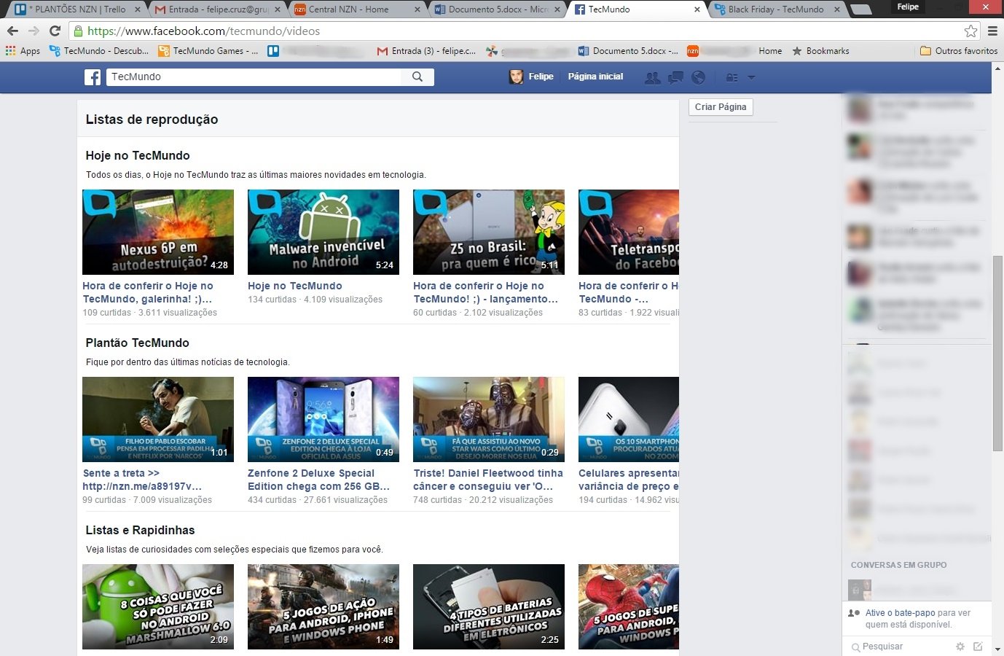The height and width of the screenshot is (656, 1004).
Task: Open Documento 5.docx bookmark
Action: click(628, 51)
